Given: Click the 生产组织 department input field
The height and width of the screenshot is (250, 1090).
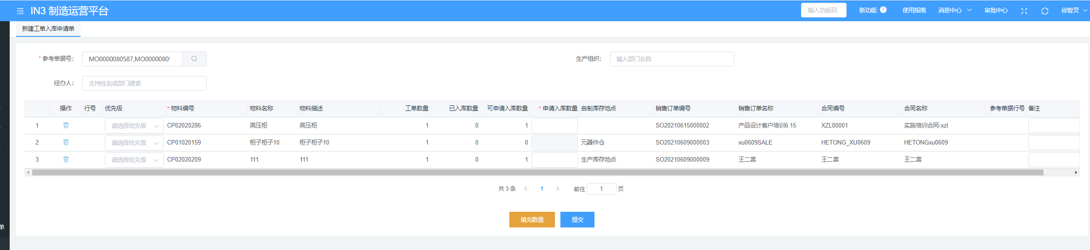Looking at the screenshot, I should [x=672, y=59].
